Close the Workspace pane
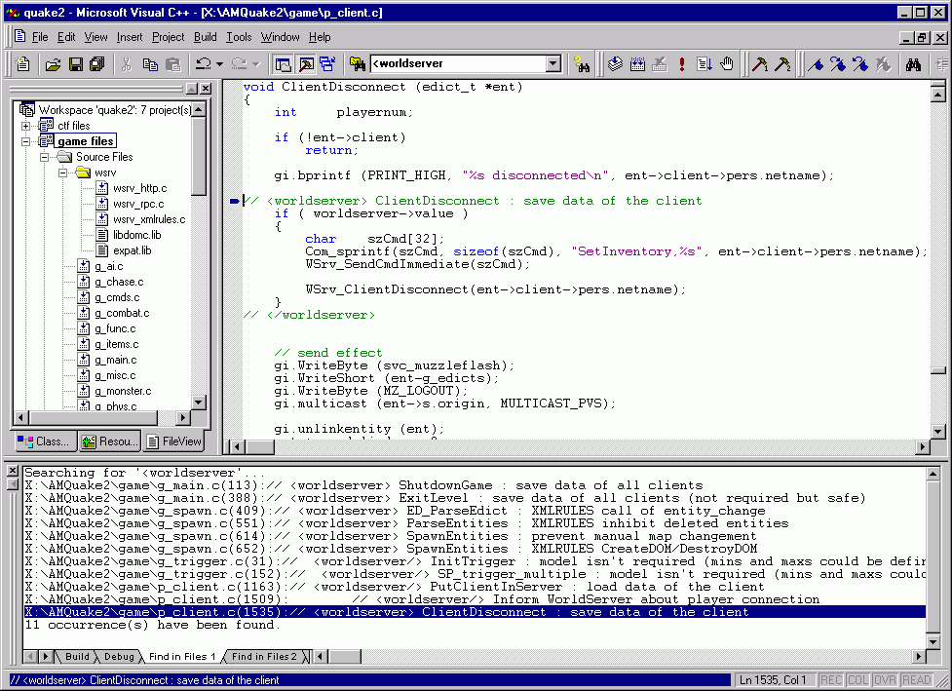952x691 pixels. click(x=206, y=89)
